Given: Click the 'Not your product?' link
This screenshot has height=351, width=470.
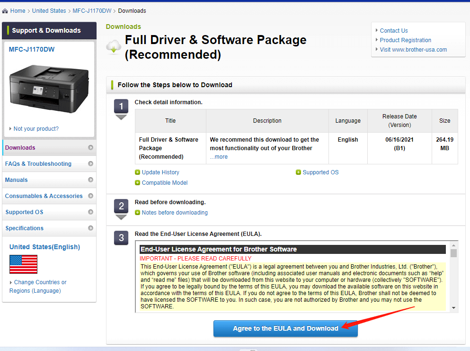Looking at the screenshot, I should coord(36,129).
